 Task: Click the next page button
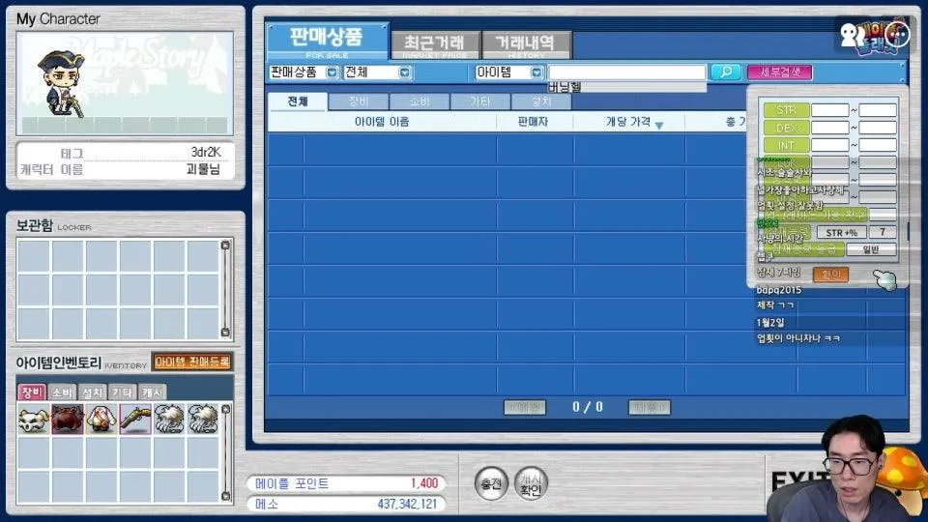tap(650, 407)
